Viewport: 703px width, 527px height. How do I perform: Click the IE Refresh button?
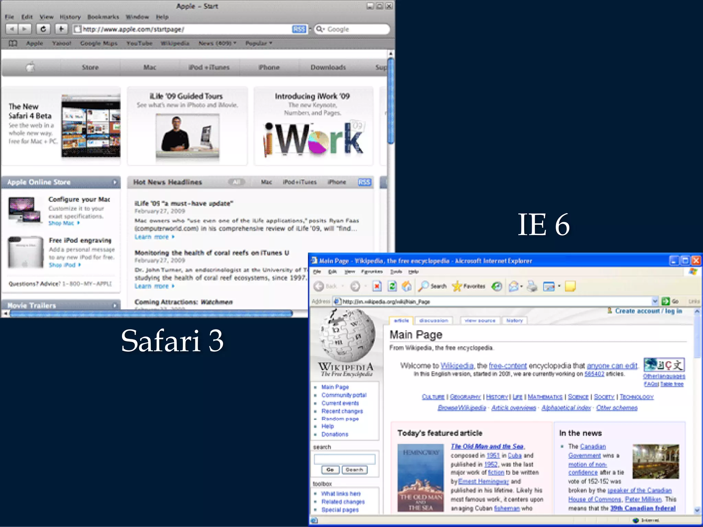(392, 286)
